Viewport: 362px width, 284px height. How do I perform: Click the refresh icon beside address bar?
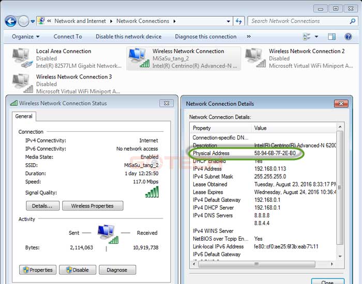coord(239,21)
